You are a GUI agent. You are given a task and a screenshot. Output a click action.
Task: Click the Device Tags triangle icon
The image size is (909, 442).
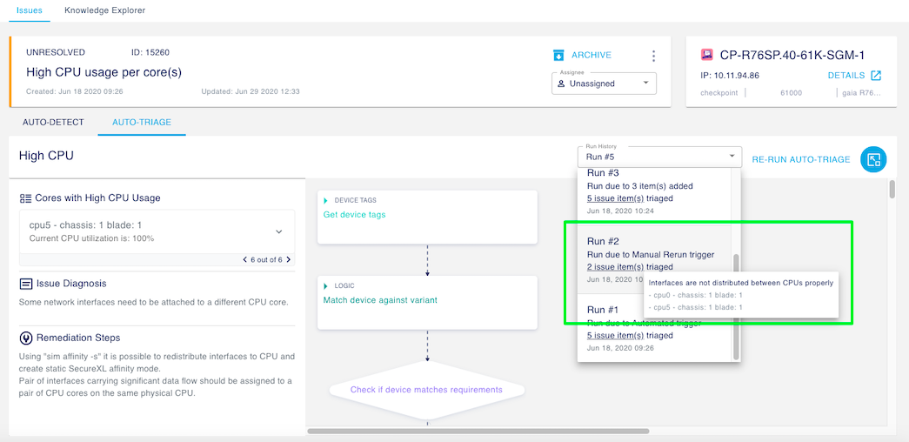click(326, 201)
